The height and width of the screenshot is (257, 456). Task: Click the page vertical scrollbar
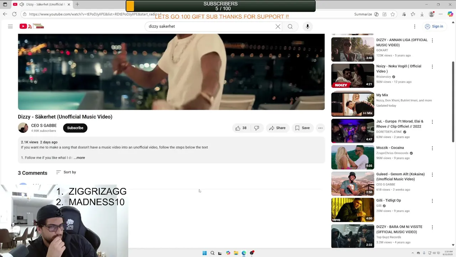click(453, 102)
